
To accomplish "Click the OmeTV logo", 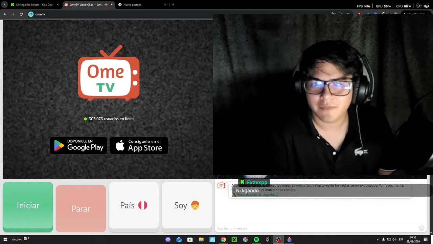I will (109, 73).
